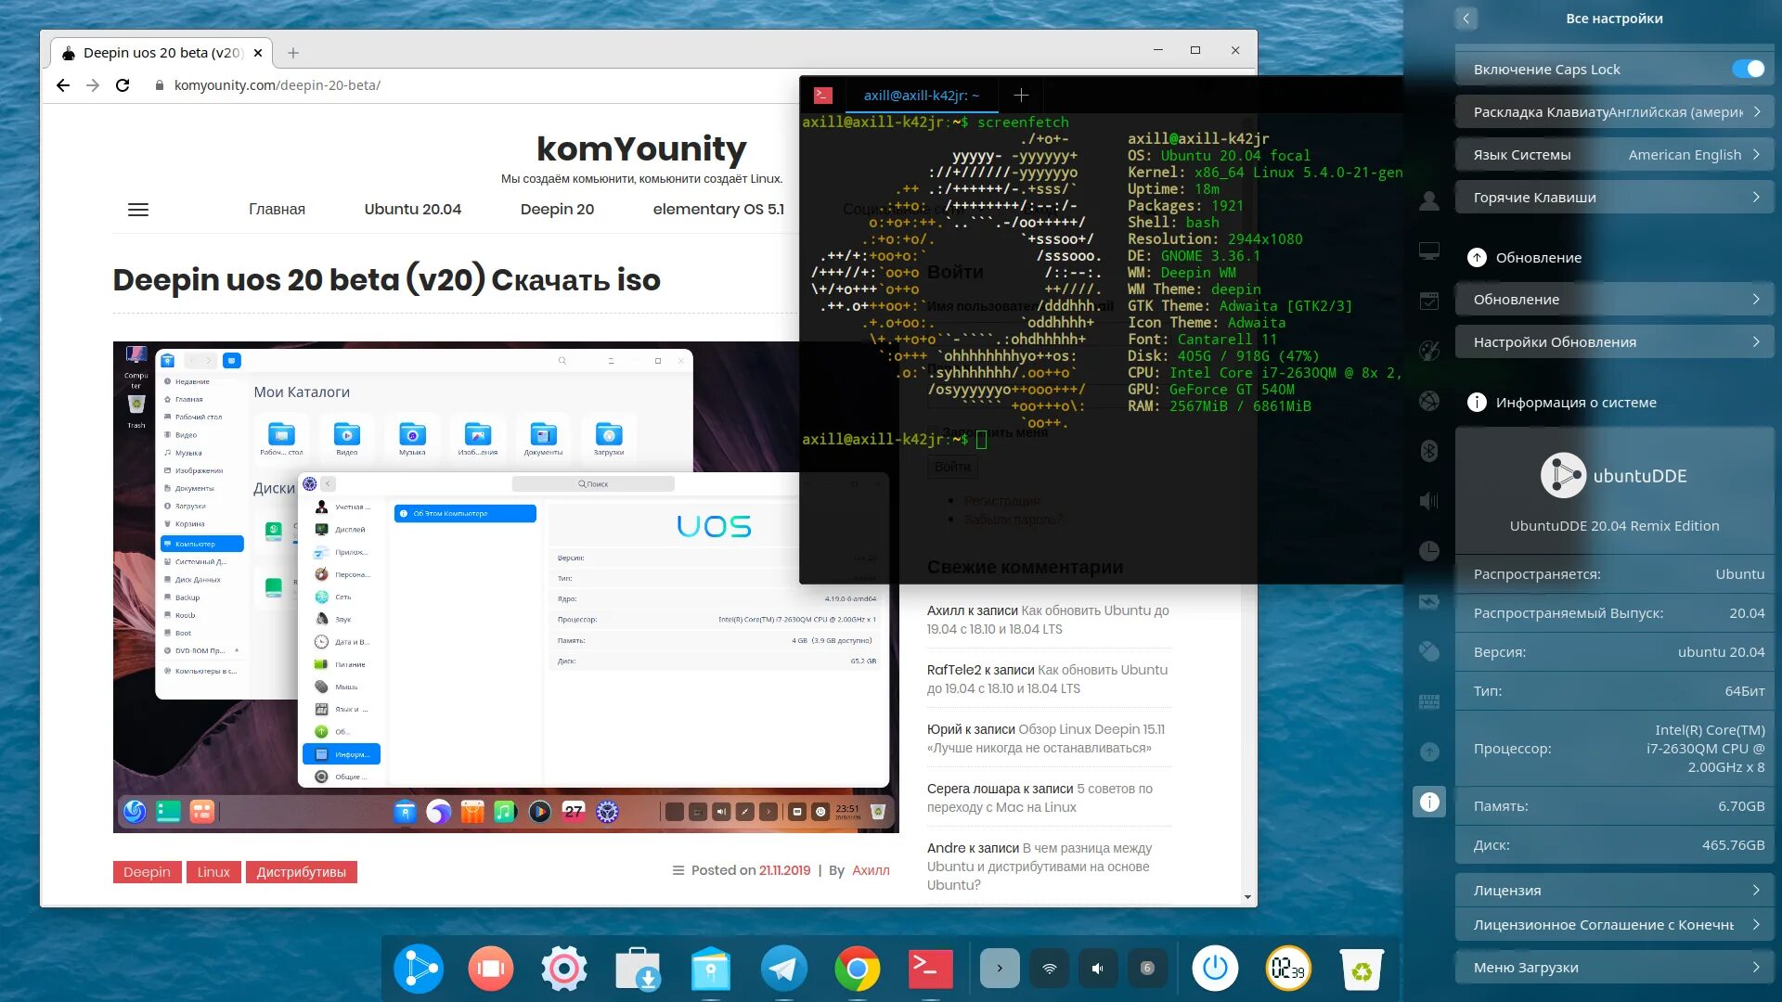Click the dock volume speaker icon
The image size is (1782, 1002).
pyautogui.click(x=1098, y=969)
